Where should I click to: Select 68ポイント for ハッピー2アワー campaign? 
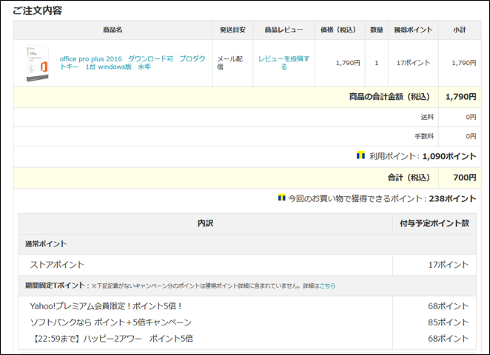448,339
